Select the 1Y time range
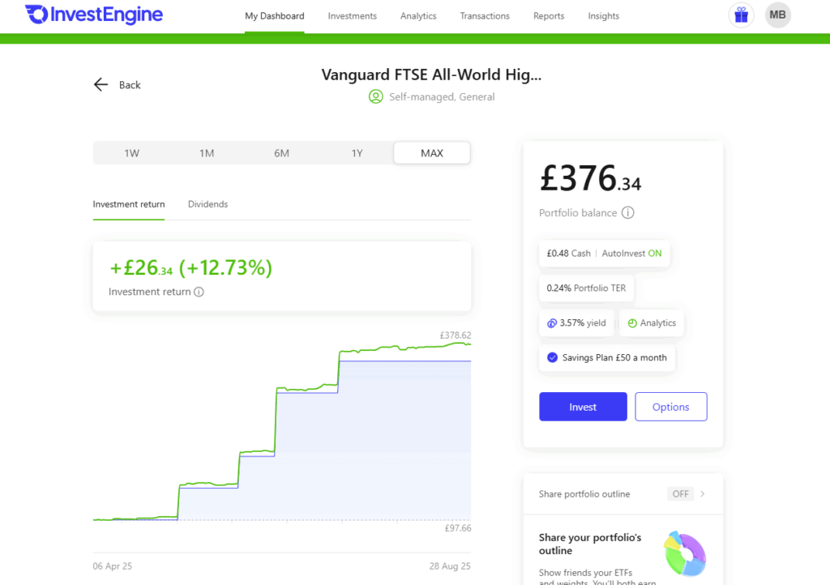This screenshot has height=585, width=830. [x=357, y=153]
